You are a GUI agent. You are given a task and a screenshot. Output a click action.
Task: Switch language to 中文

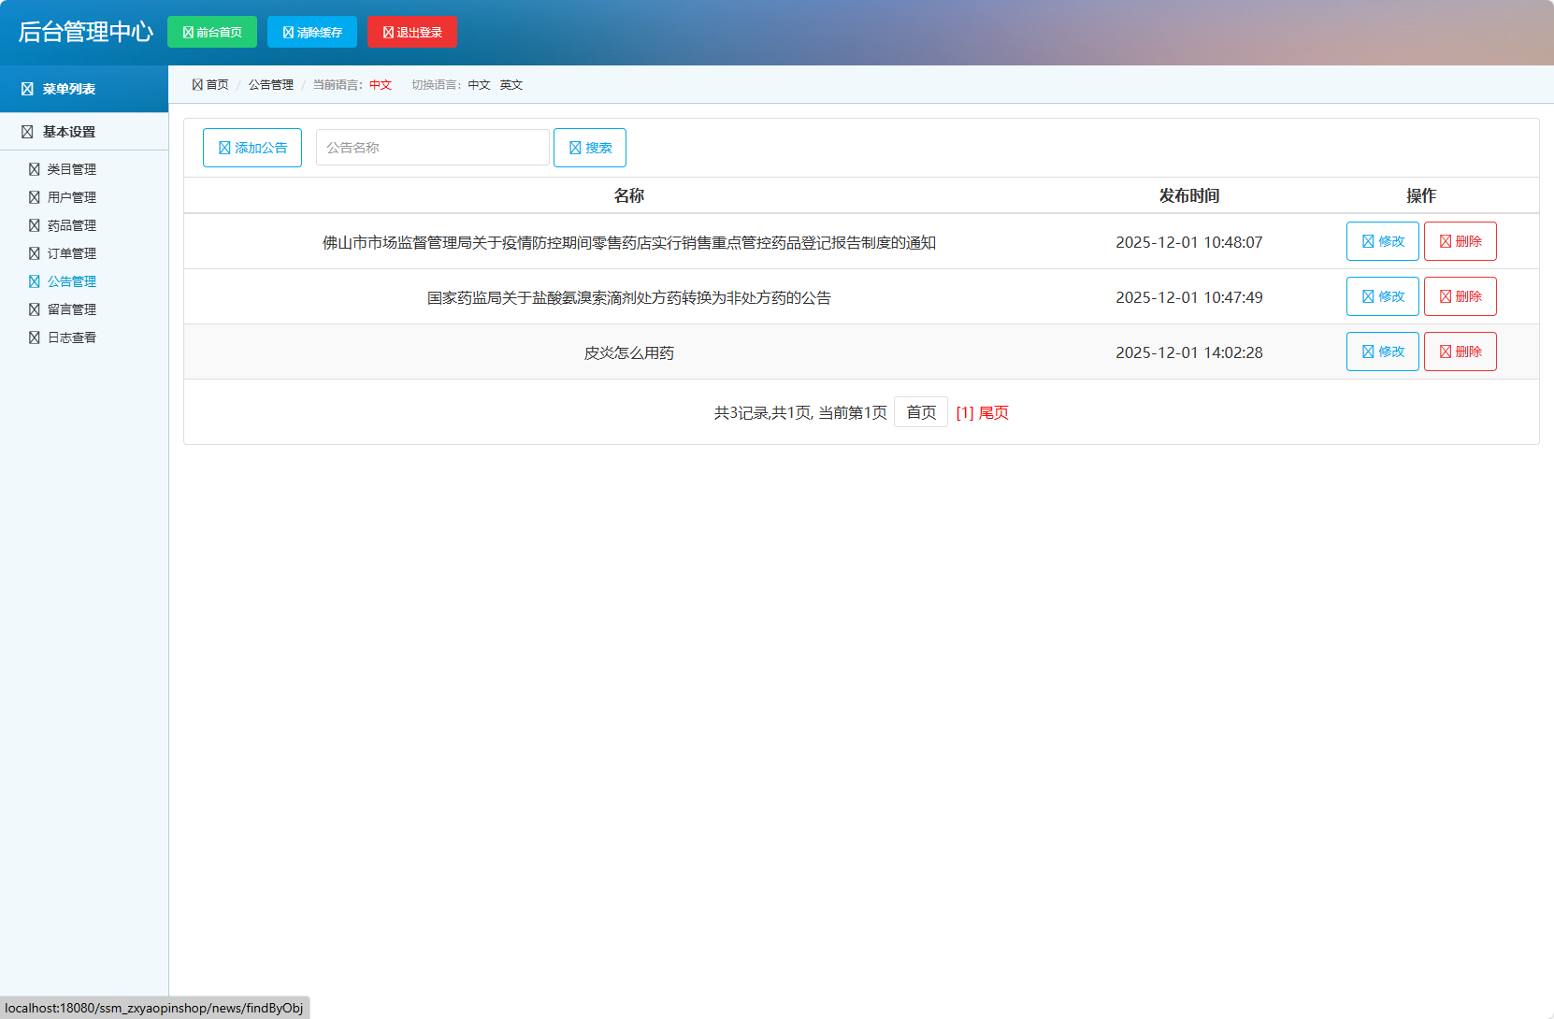point(478,84)
